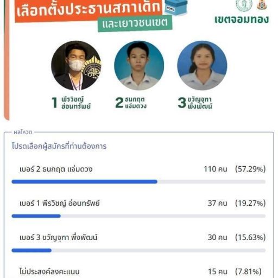
Task: Click the large green number 2
Action: 119,103
